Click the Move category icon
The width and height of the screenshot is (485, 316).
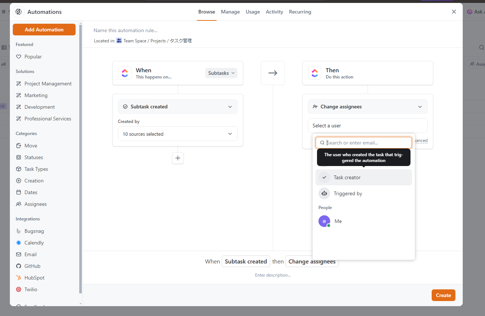(19, 146)
